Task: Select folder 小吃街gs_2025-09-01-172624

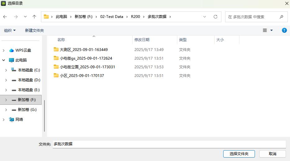Action: point(86,58)
